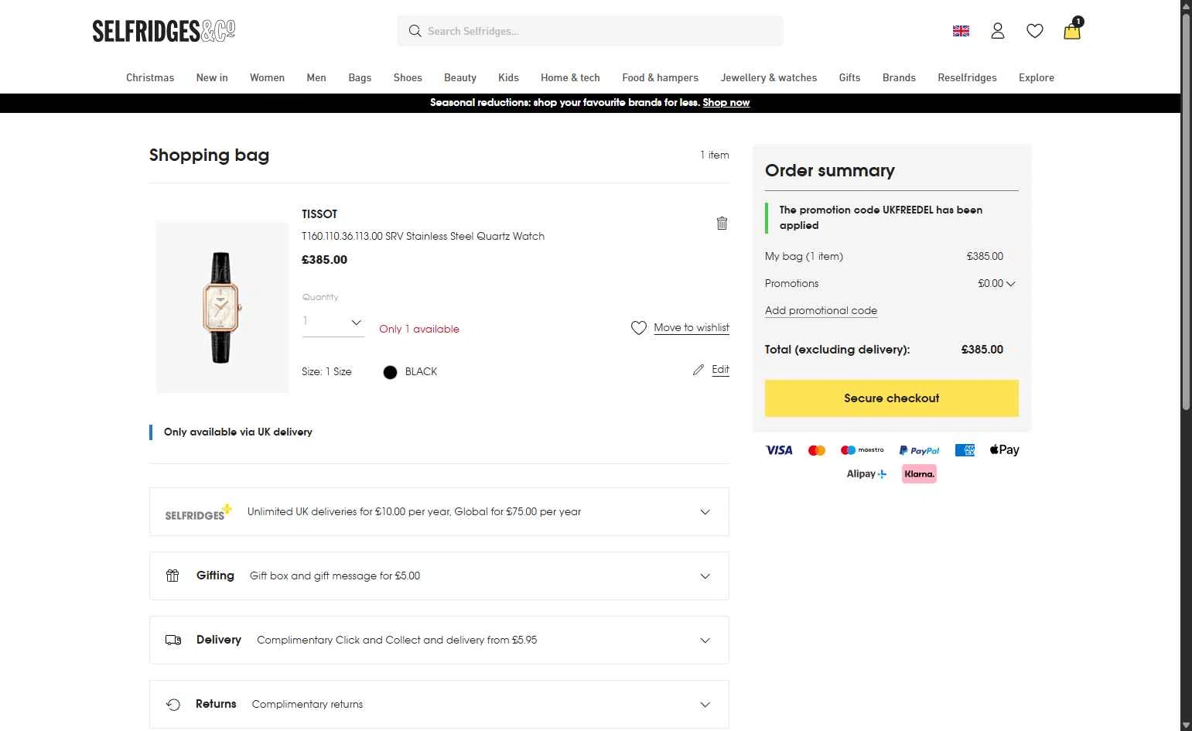Open the Jewellery & watches menu
The image size is (1192, 731).
click(769, 77)
